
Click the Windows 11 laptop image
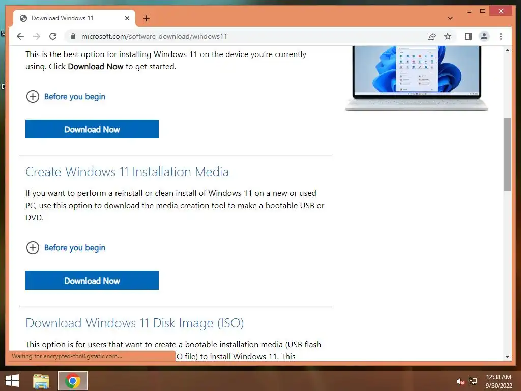pyautogui.click(x=417, y=78)
